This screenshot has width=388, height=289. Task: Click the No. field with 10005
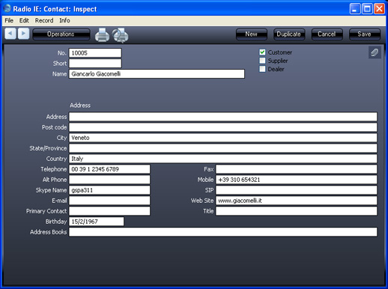pyautogui.click(x=95, y=53)
